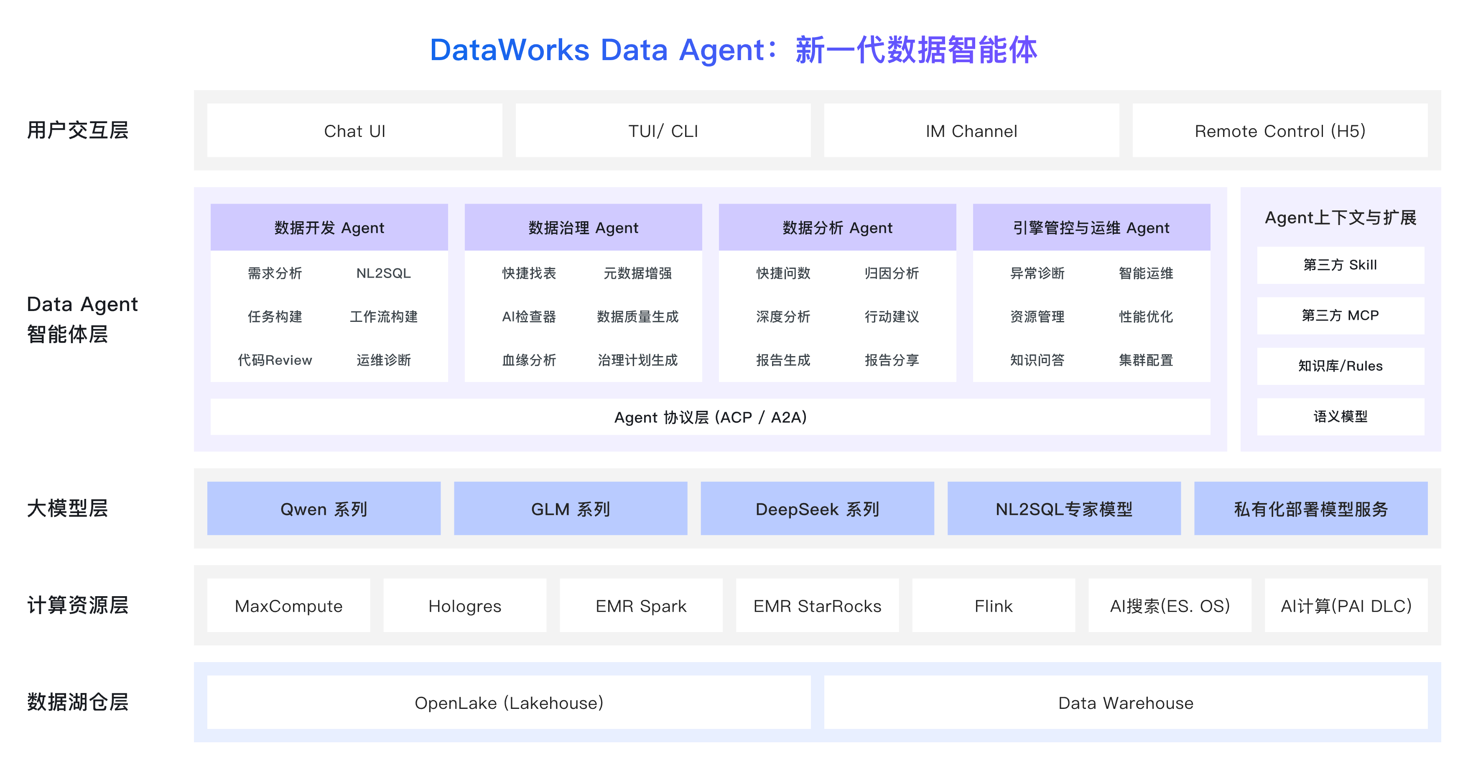1468x769 pixels.
Task: Select the 报告生成 item
Action: pyautogui.click(x=783, y=360)
